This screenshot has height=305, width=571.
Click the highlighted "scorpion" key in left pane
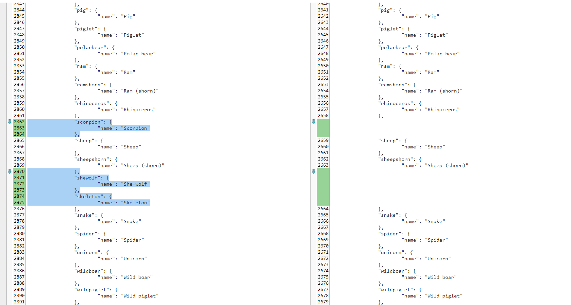88,122
